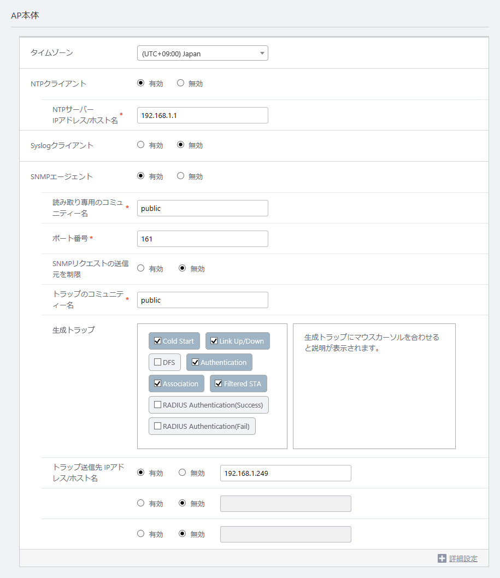The width and height of the screenshot is (500, 578).
Task: Select 無効 for SNMPエージェント
Action: coord(180,176)
